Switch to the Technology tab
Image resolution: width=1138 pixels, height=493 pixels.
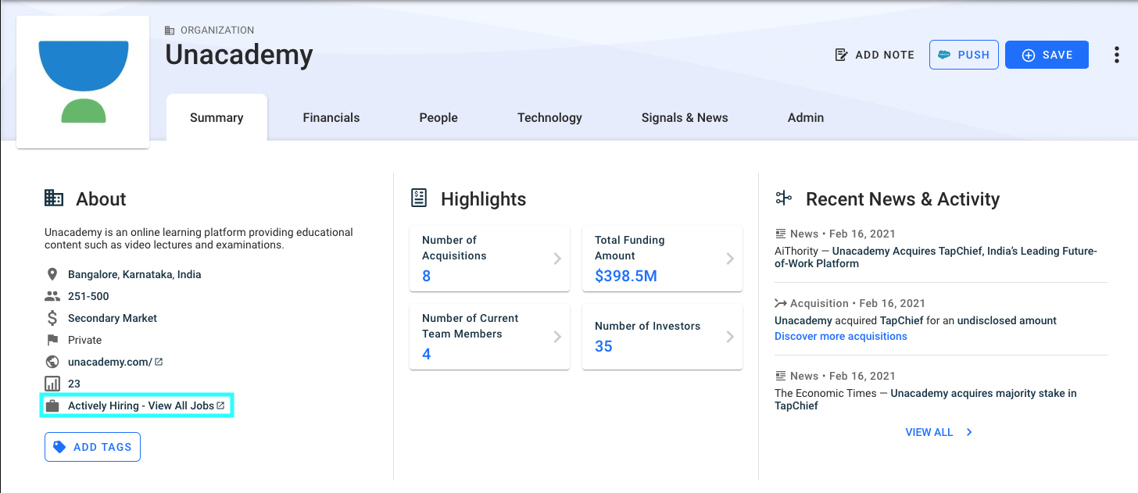click(549, 118)
